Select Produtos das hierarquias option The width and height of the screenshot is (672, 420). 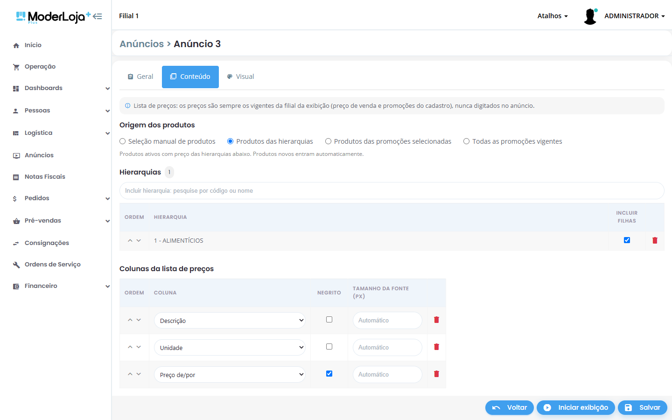(x=230, y=141)
